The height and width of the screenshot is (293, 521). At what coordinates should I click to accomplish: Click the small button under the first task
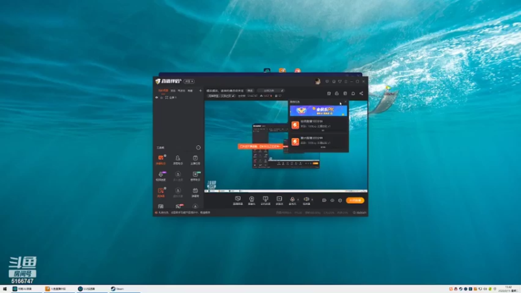(x=322, y=131)
